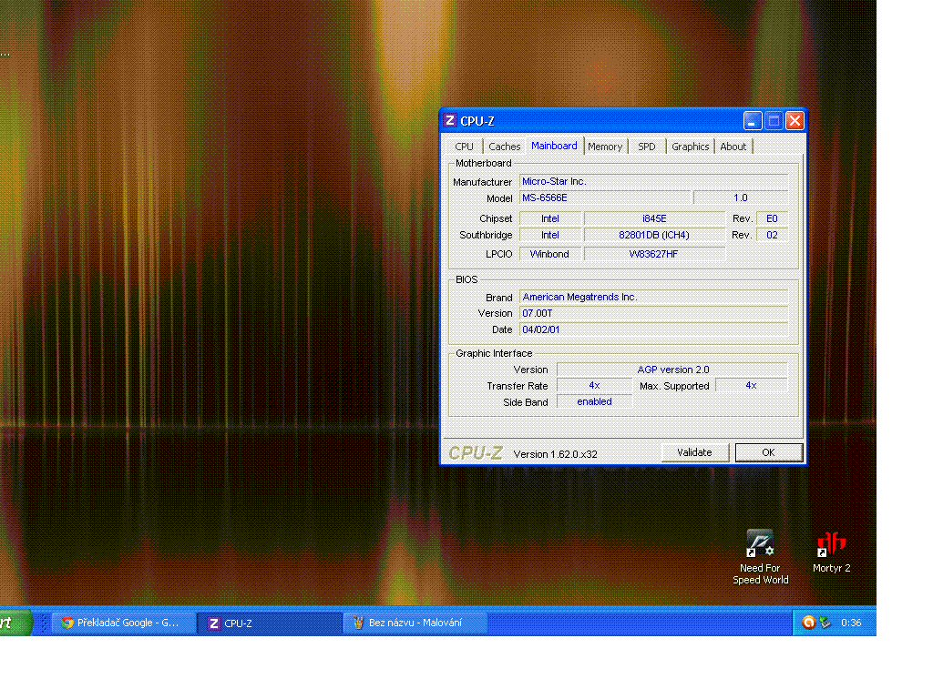This screenshot has width=933, height=699.
Task: Show the About tab
Action: coord(733,147)
